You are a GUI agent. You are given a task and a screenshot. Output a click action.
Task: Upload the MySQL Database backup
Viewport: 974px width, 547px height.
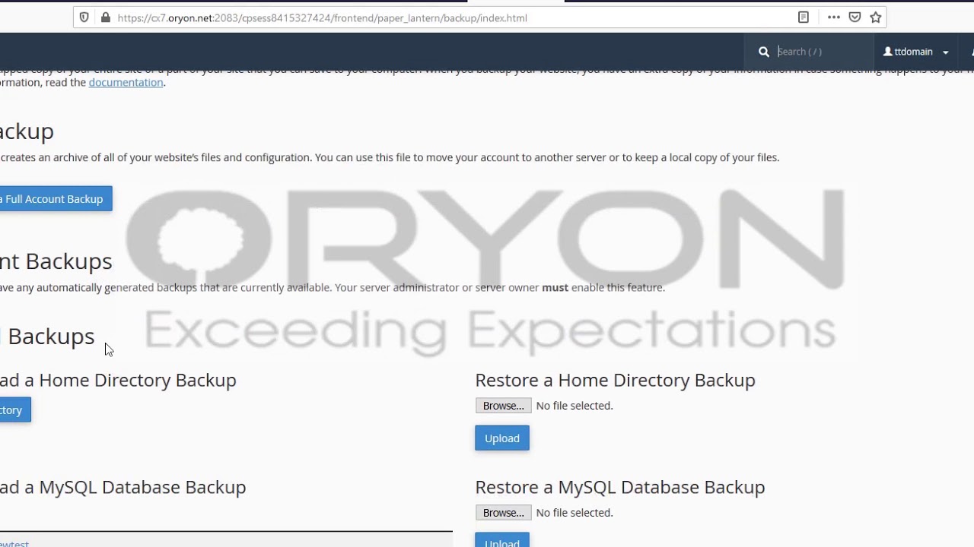pos(502,540)
